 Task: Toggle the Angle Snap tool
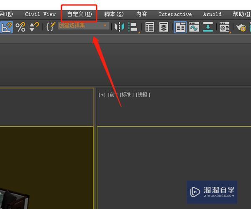6,27
